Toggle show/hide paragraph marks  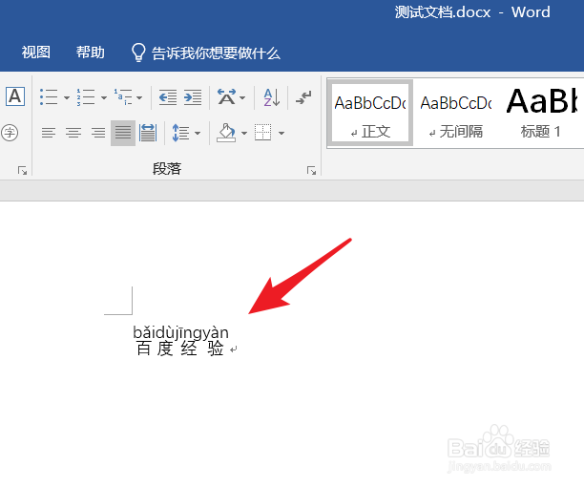(303, 97)
